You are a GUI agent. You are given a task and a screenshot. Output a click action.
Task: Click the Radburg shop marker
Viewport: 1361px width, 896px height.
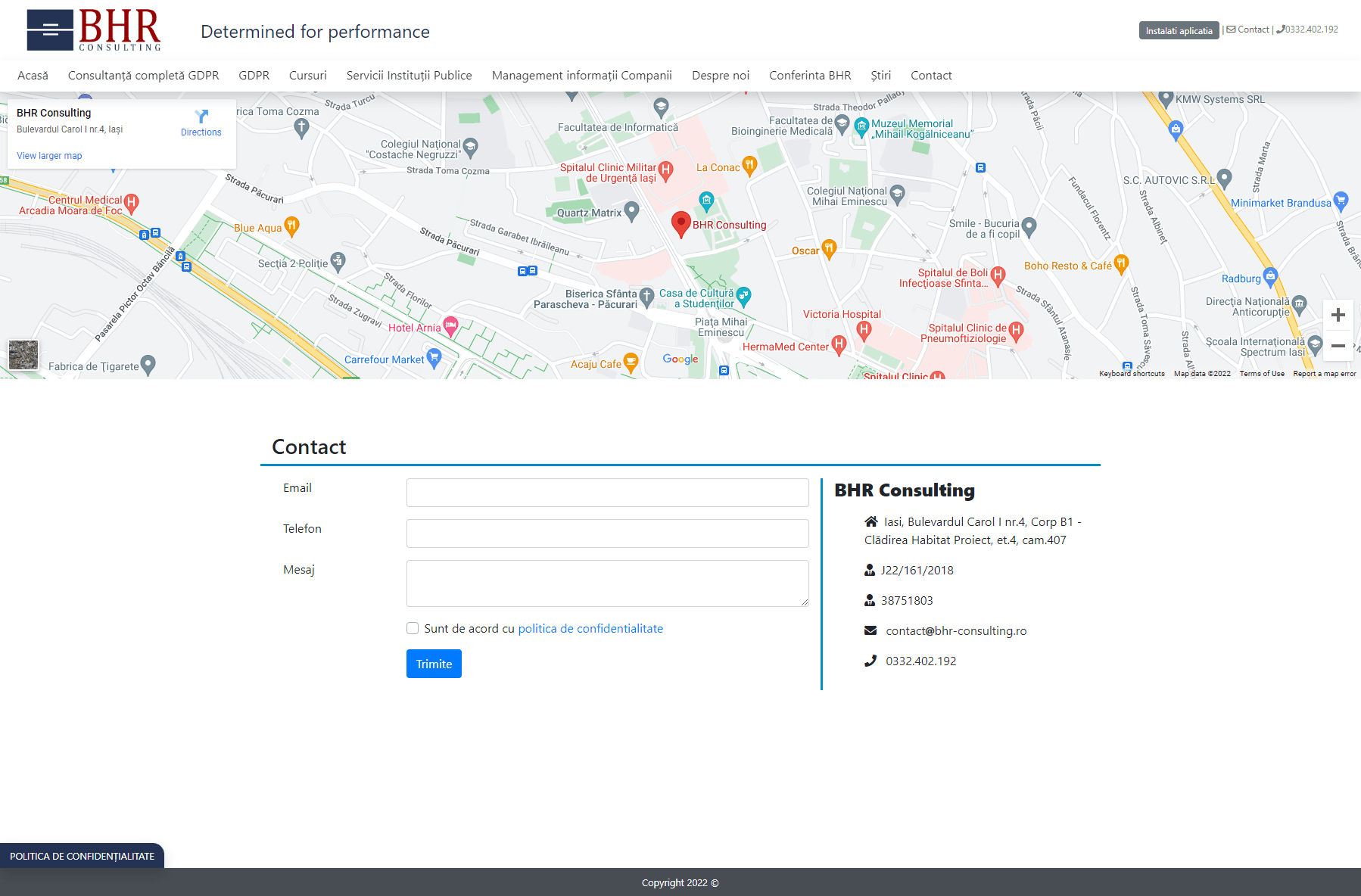click(x=1270, y=277)
